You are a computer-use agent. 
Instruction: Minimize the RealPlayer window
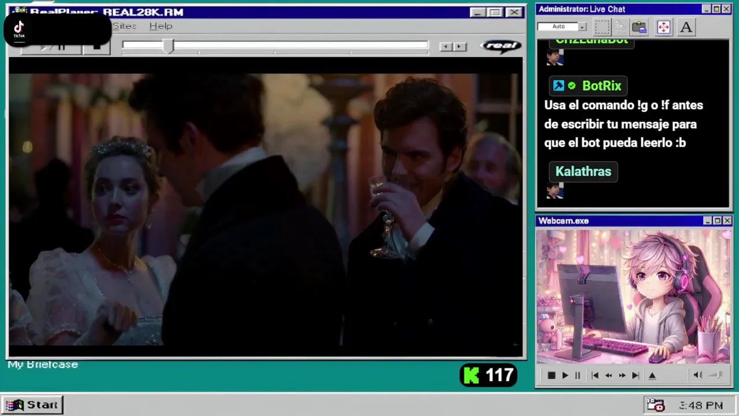(x=477, y=12)
